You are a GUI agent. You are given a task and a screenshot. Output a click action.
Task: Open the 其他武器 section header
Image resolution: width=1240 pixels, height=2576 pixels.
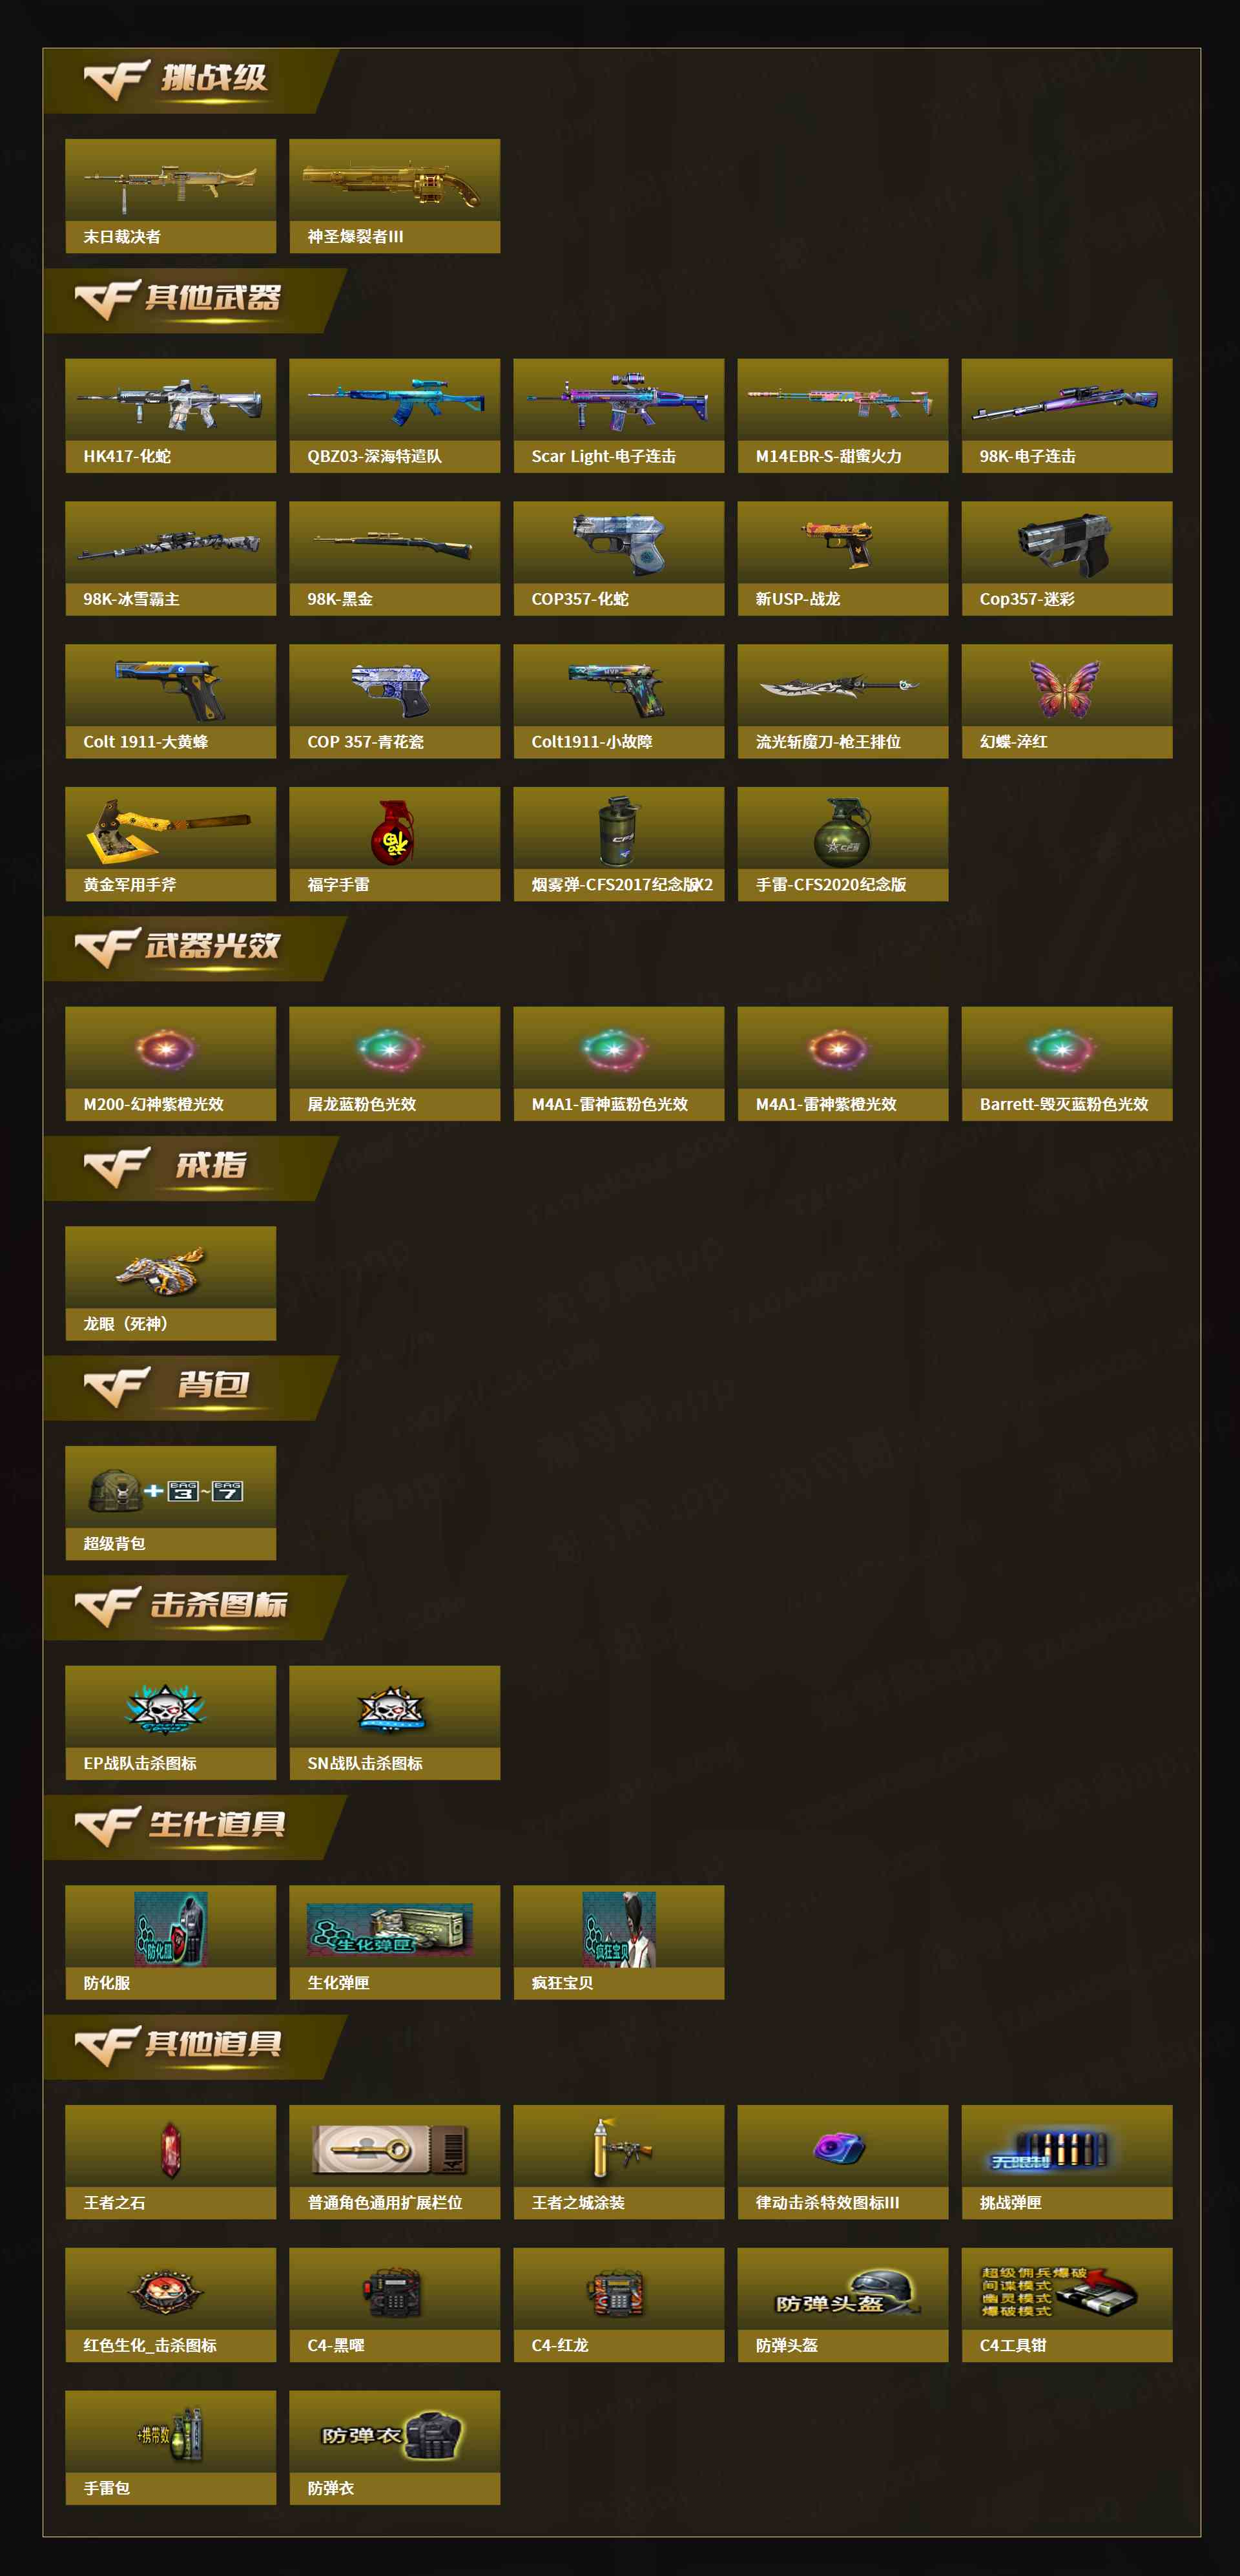(195, 300)
